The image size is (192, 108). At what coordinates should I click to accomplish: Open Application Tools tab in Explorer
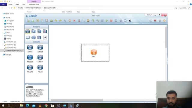pyautogui.click(x=34, y=4)
